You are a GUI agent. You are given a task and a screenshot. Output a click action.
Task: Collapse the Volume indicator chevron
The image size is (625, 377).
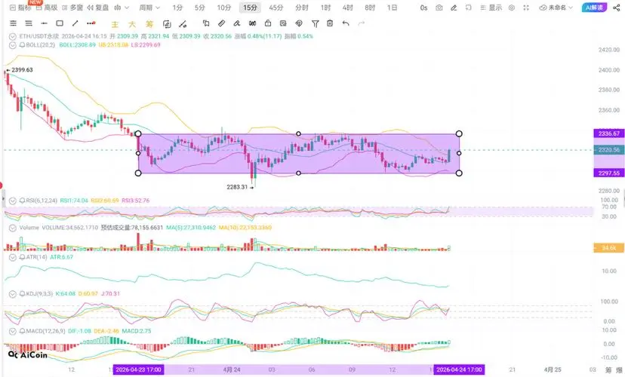coord(12,228)
